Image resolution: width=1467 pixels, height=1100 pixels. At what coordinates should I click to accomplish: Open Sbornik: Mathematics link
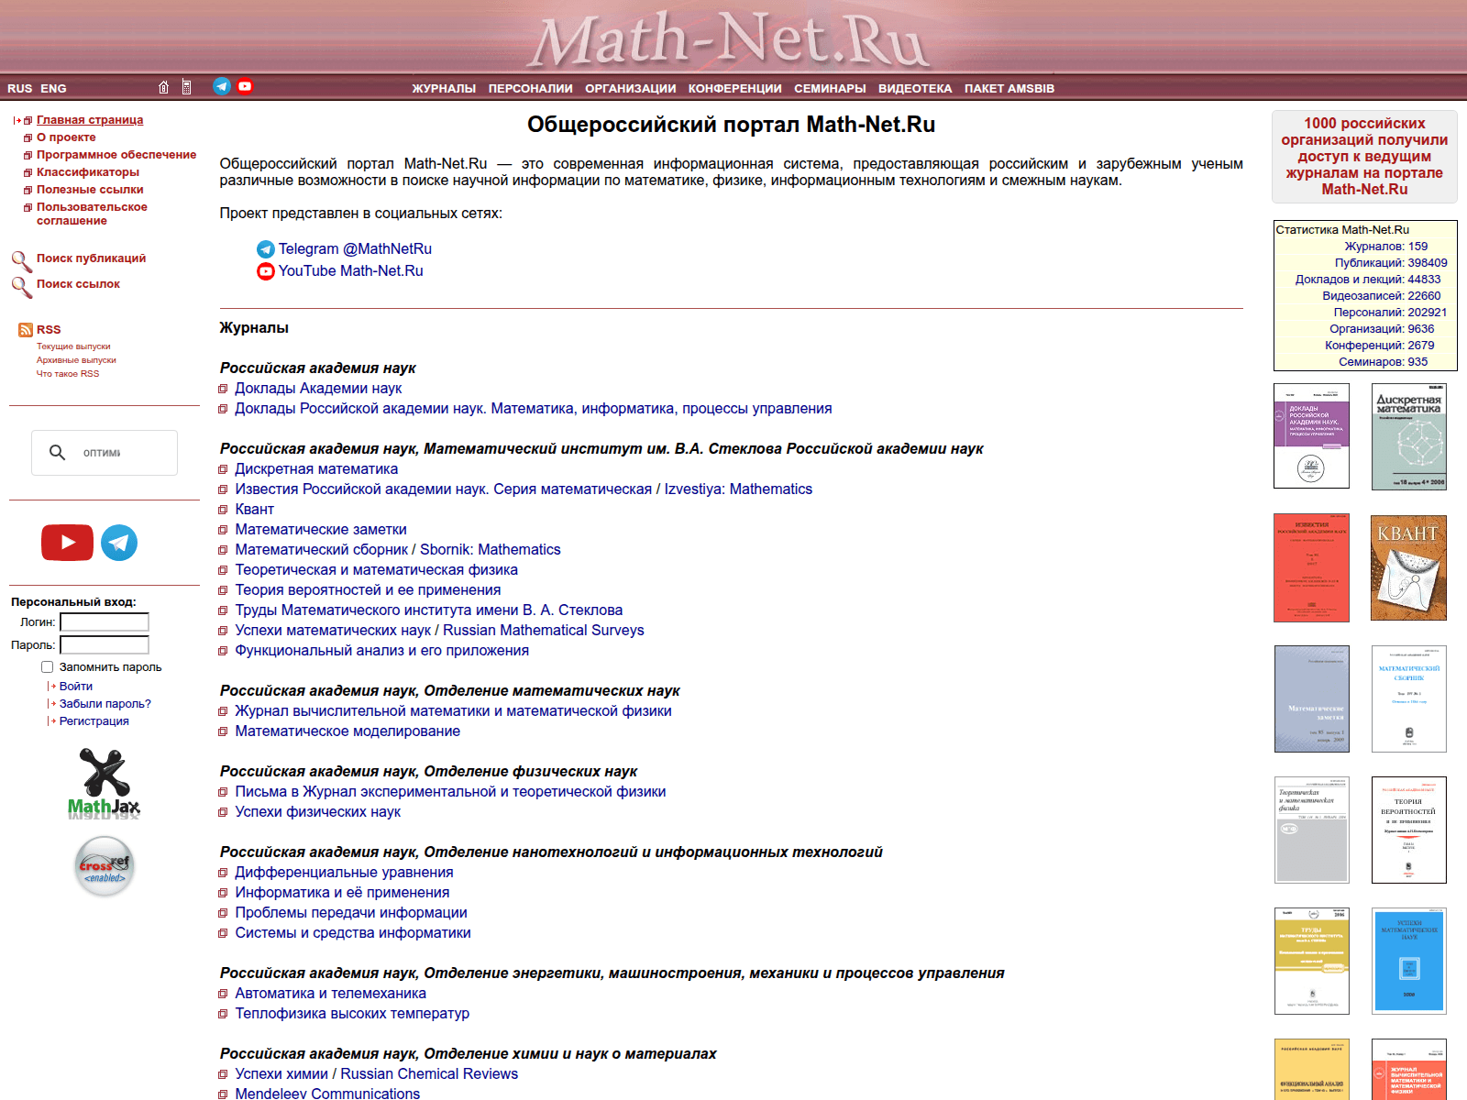(491, 550)
